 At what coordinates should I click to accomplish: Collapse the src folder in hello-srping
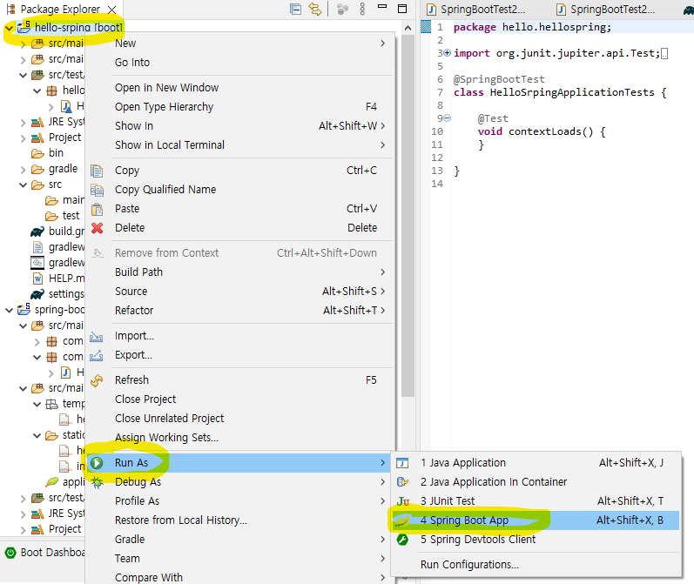coord(23,185)
